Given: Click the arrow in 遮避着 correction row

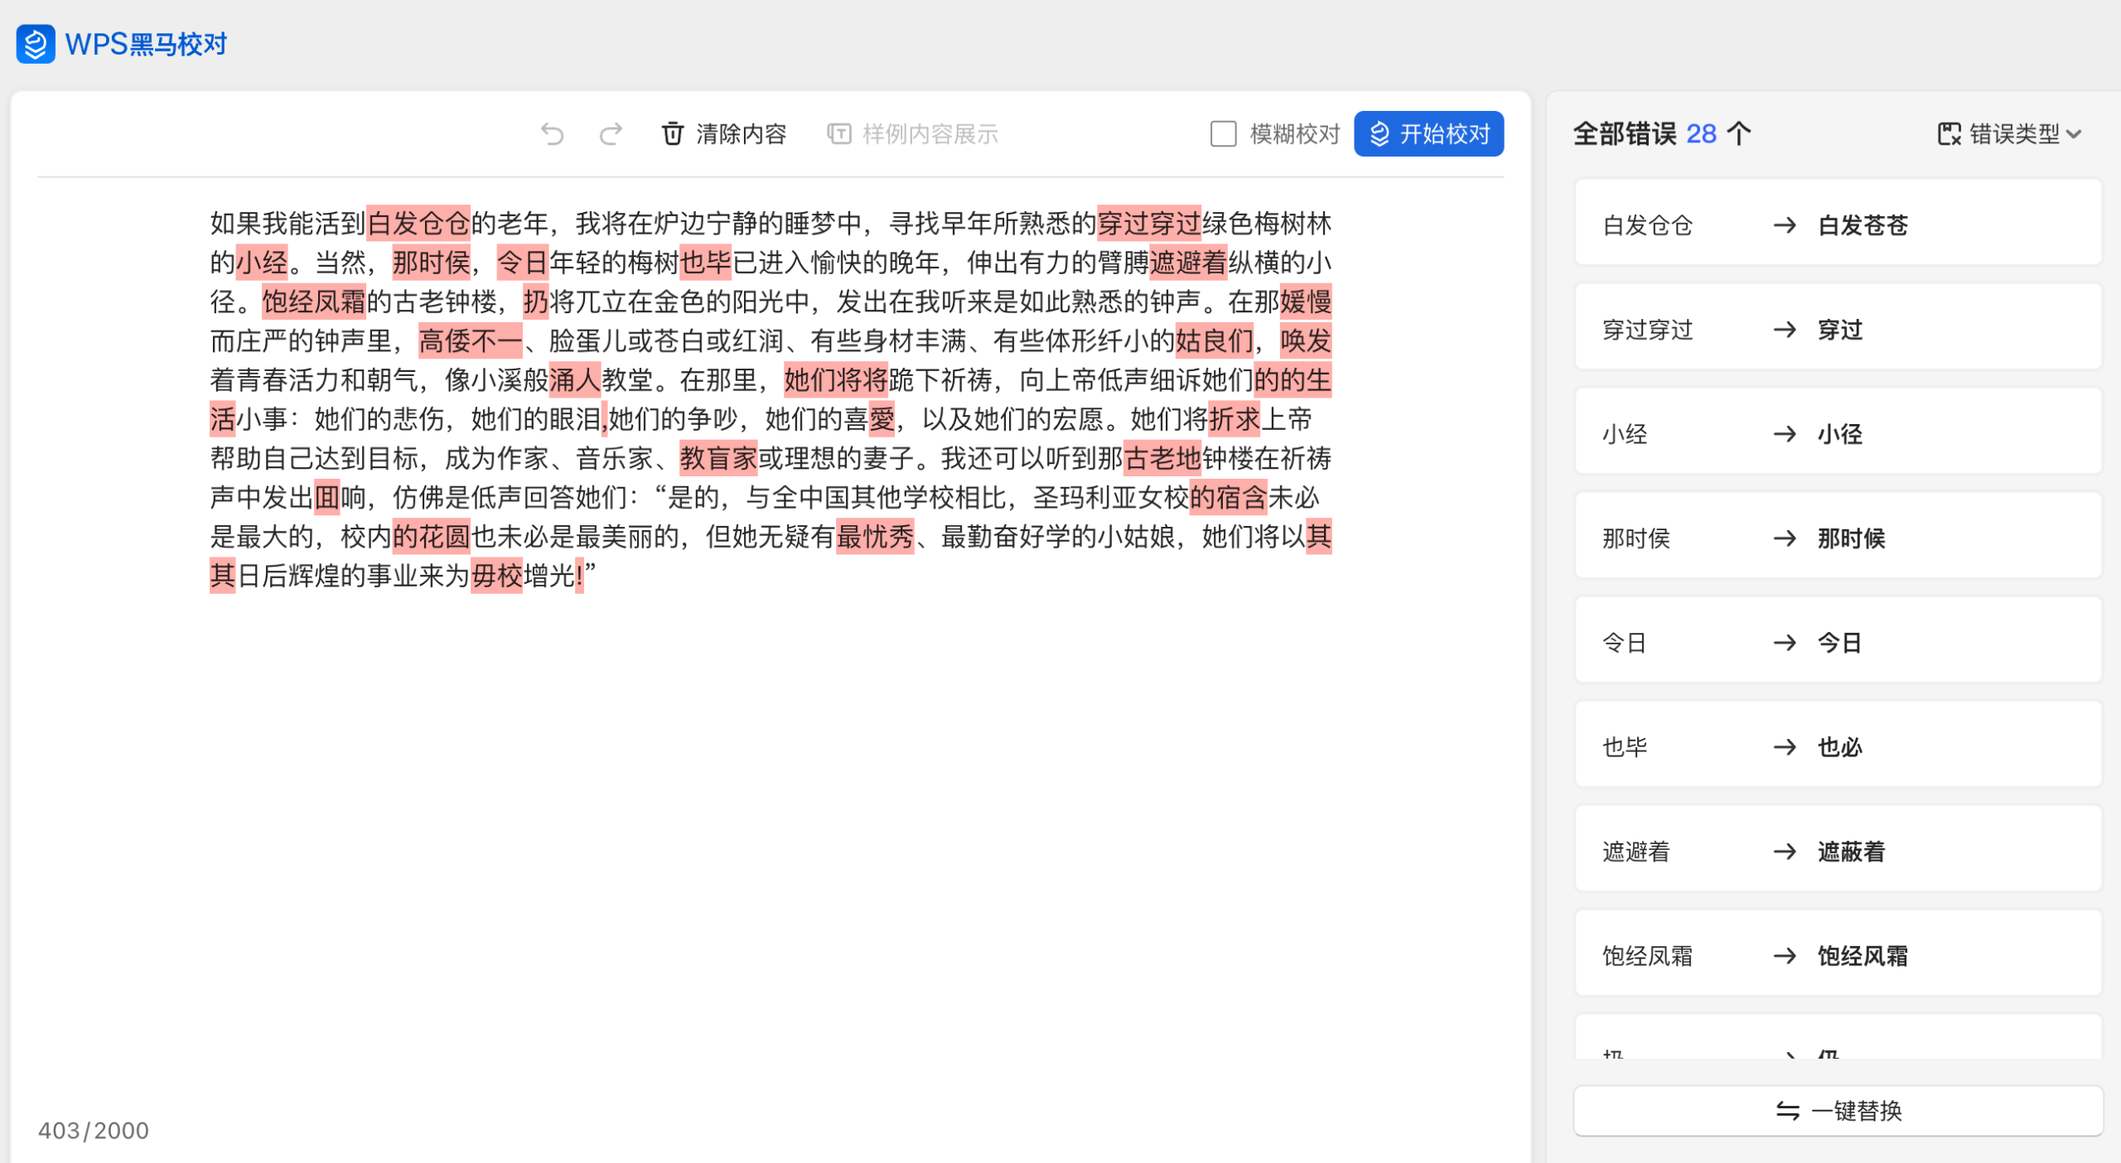Looking at the screenshot, I should pyautogui.click(x=1785, y=852).
